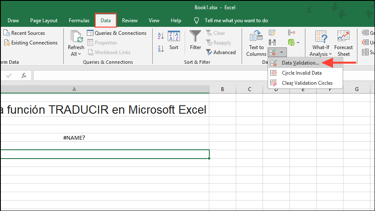Image resolution: width=375 pixels, height=211 pixels.
Task: Click the Tell me what you want box
Action: point(236,21)
